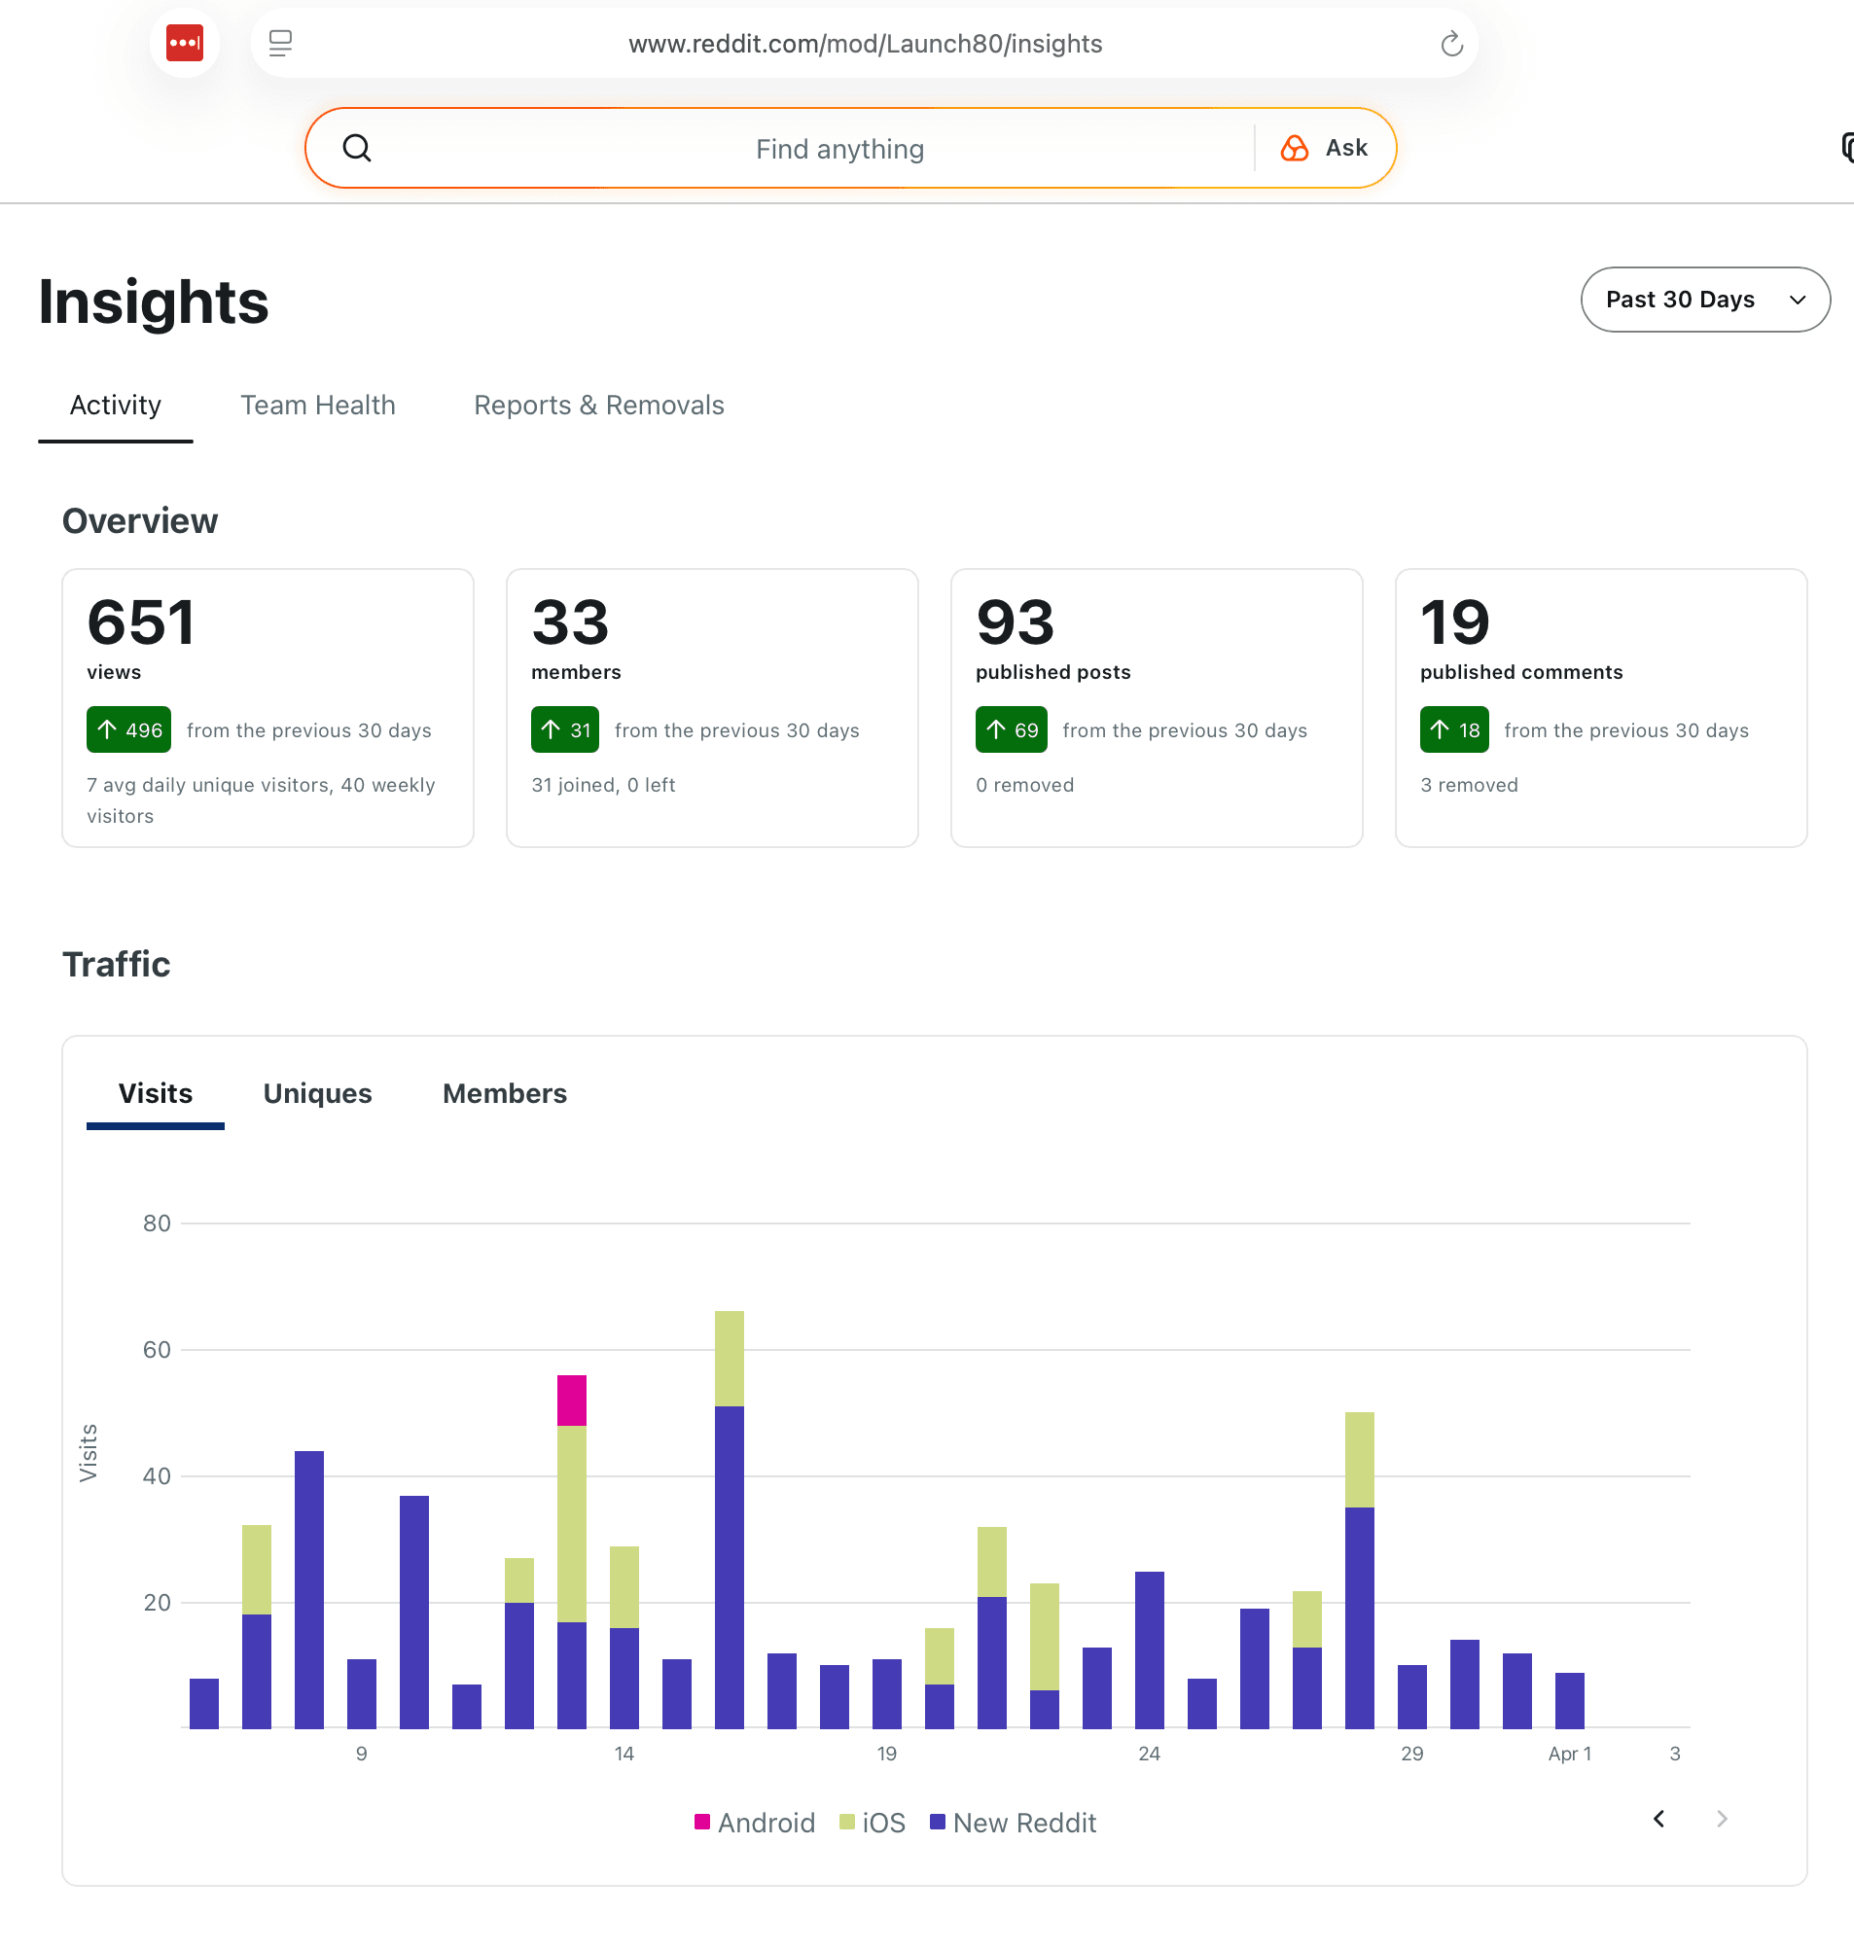Image resolution: width=1854 pixels, height=1951 pixels.
Task: Open reader view icon in the address bar
Action: click(281, 43)
